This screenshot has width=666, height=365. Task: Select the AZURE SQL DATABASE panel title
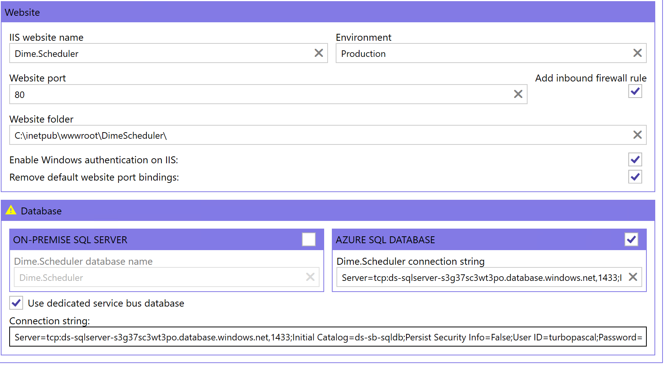tap(385, 240)
